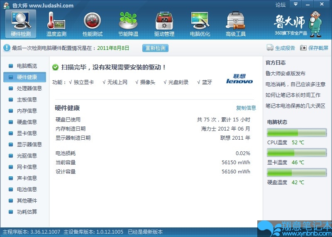
Task: Click the 独立显卡 feature label
Action: [x=84, y=82]
